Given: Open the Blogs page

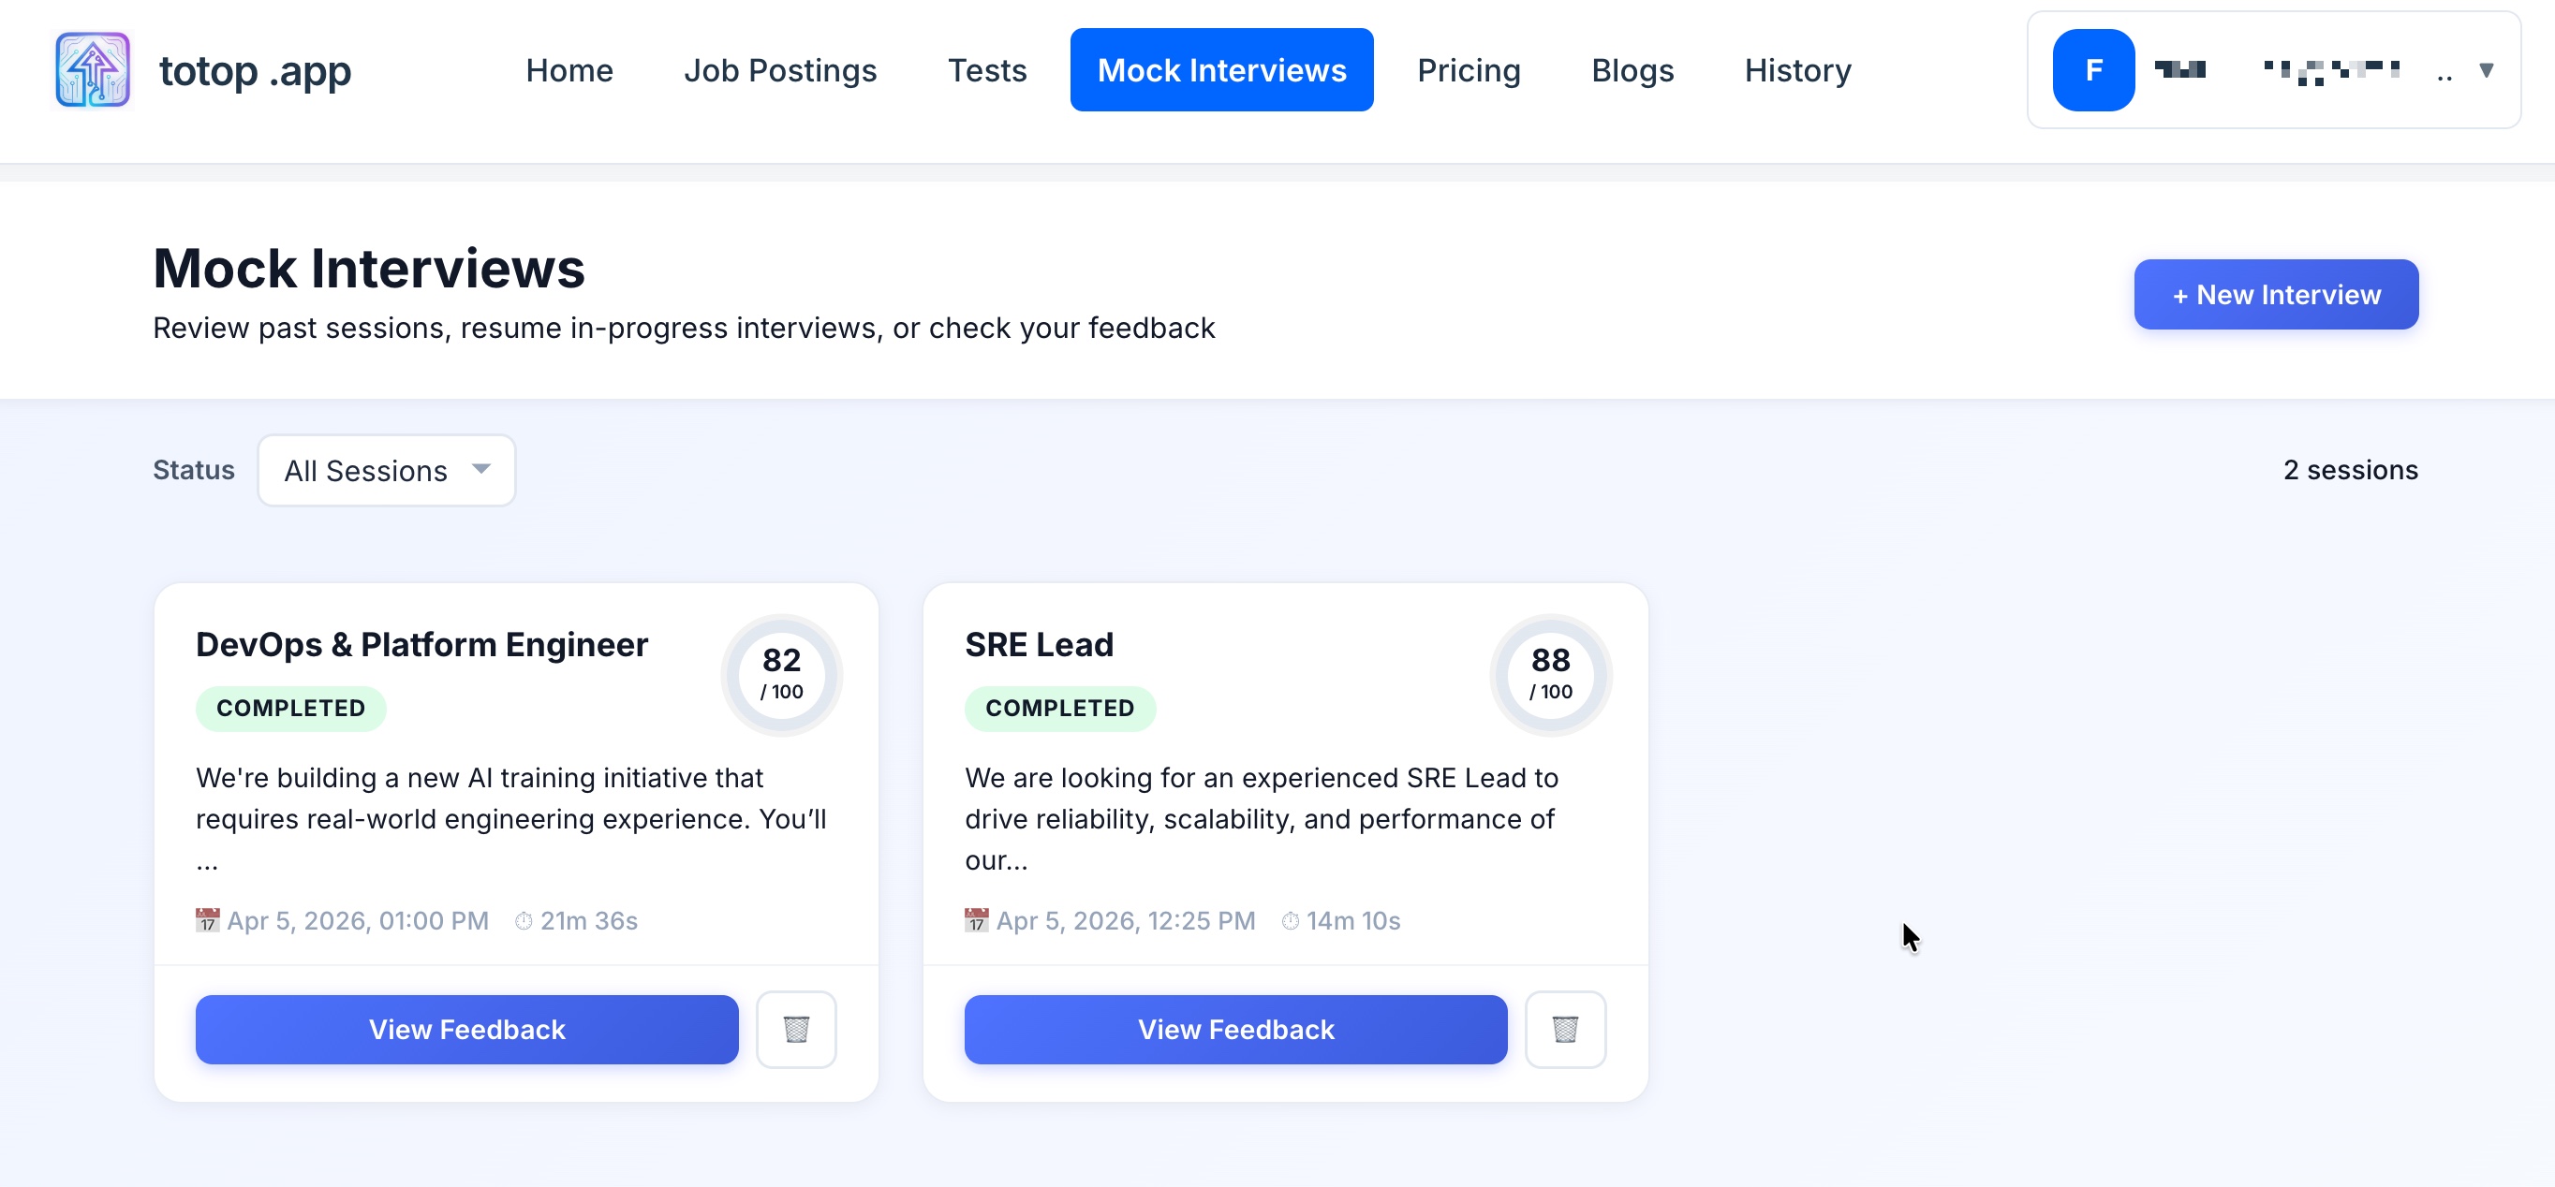Looking at the screenshot, I should pyautogui.click(x=1632, y=69).
